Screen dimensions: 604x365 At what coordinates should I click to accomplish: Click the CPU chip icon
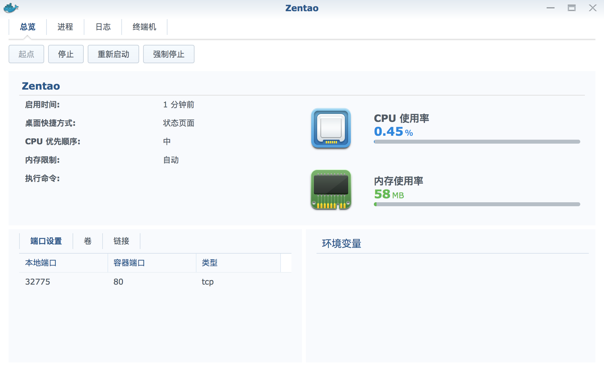pos(331,128)
